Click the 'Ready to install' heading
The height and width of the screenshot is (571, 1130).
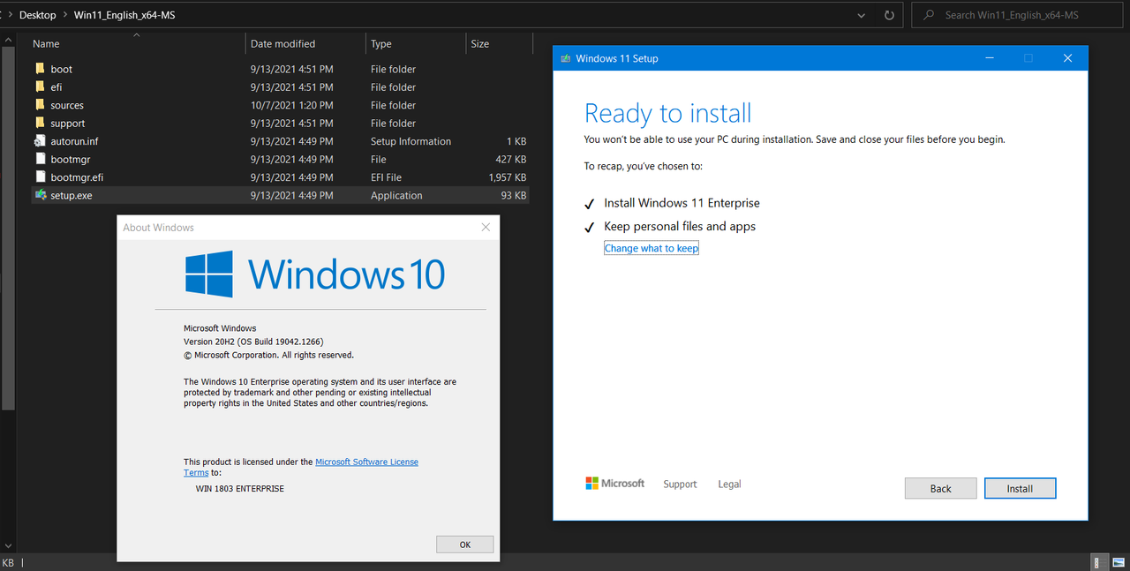pos(668,114)
